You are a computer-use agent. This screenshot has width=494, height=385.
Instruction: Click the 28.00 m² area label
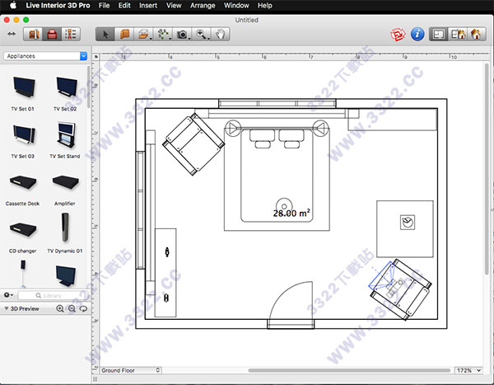tap(291, 213)
